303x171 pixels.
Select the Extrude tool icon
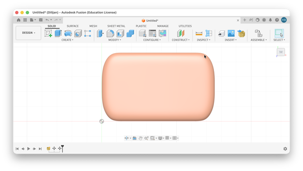(x=58, y=33)
